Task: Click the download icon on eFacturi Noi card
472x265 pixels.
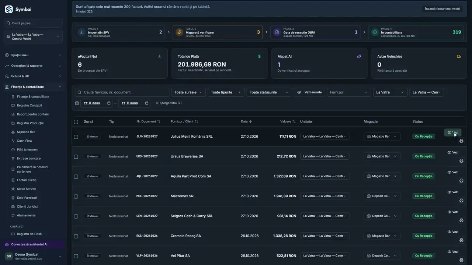Action: click(160, 57)
